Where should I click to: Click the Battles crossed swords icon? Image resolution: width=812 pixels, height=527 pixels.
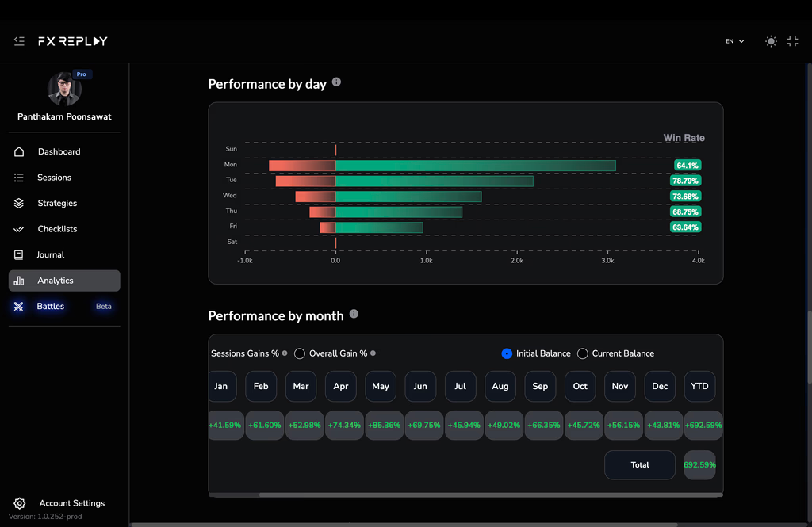point(19,307)
